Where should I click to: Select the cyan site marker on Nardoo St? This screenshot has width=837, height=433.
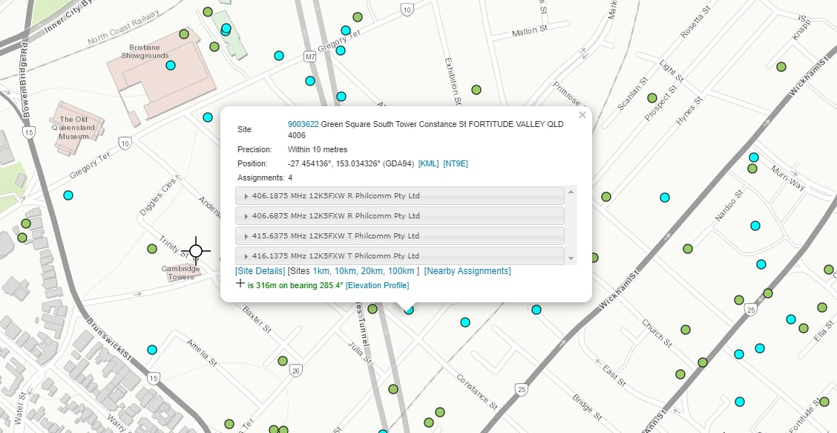click(755, 226)
